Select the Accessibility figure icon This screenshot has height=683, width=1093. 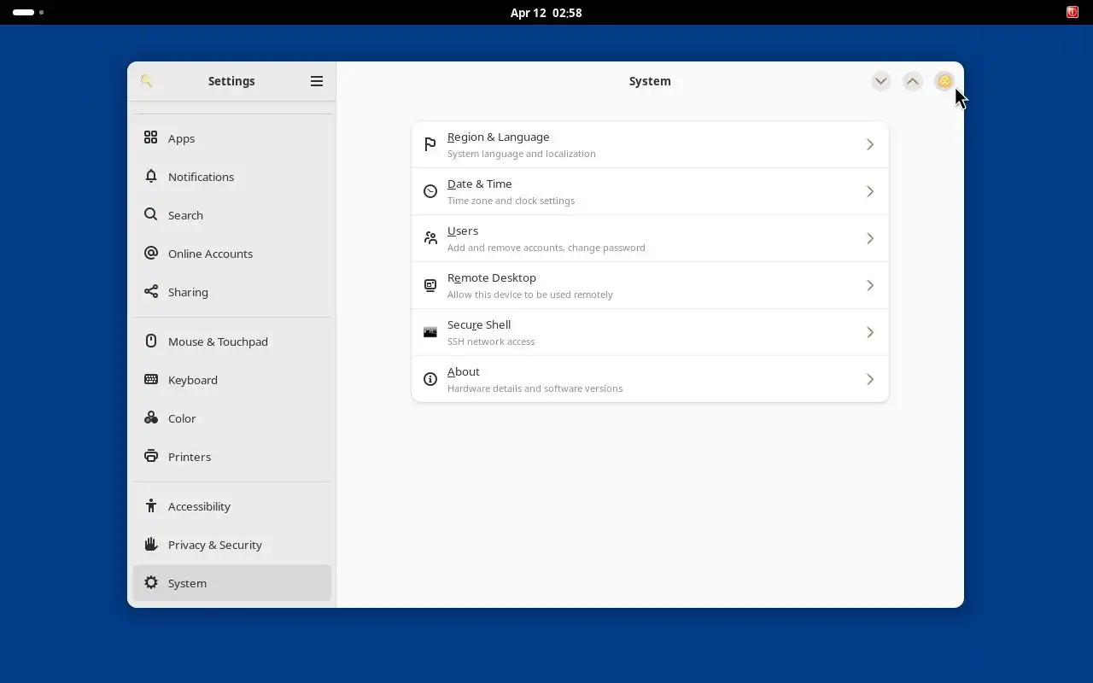click(151, 505)
